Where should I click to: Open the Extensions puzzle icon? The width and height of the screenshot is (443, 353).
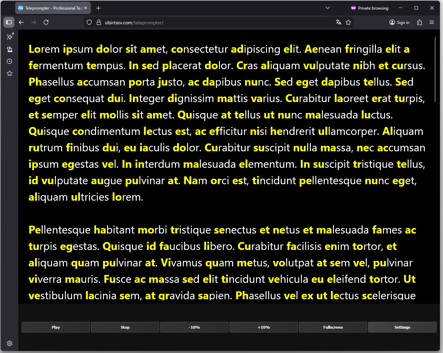[x=419, y=22]
